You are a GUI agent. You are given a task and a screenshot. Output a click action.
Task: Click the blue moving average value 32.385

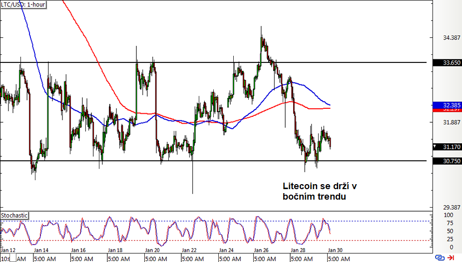(448, 105)
